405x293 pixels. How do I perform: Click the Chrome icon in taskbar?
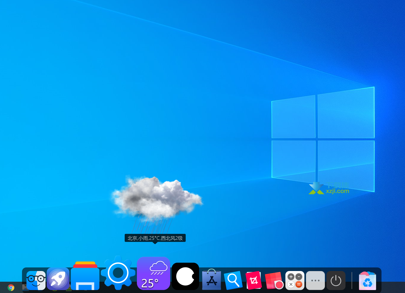pyautogui.click(x=11, y=287)
